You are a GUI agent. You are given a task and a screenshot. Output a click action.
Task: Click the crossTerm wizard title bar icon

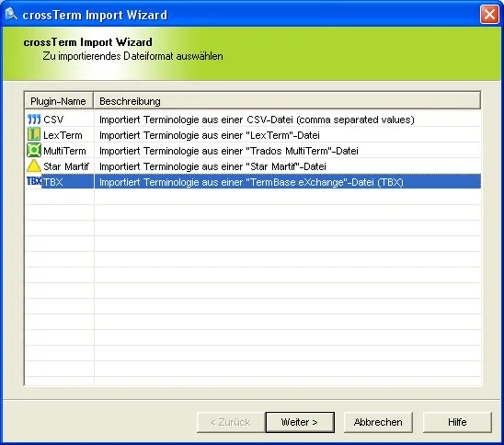[x=11, y=14]
